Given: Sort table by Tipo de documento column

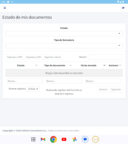Looking at the screenshot, I should tap(70, 65).
